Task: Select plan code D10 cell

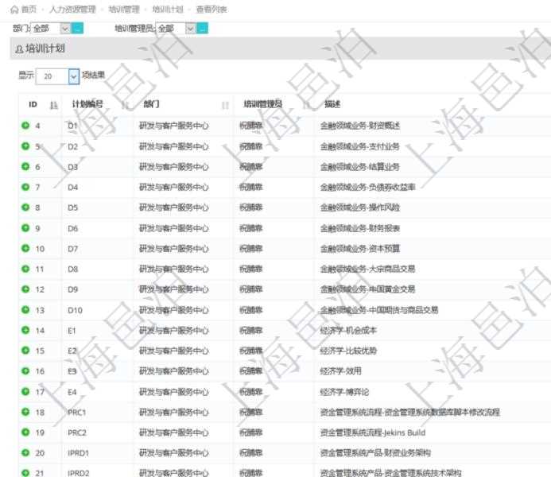Action: [x=75, y=310]
